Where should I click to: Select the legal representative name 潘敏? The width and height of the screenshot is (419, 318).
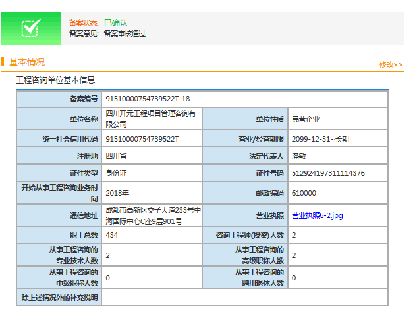coord(298,156)
